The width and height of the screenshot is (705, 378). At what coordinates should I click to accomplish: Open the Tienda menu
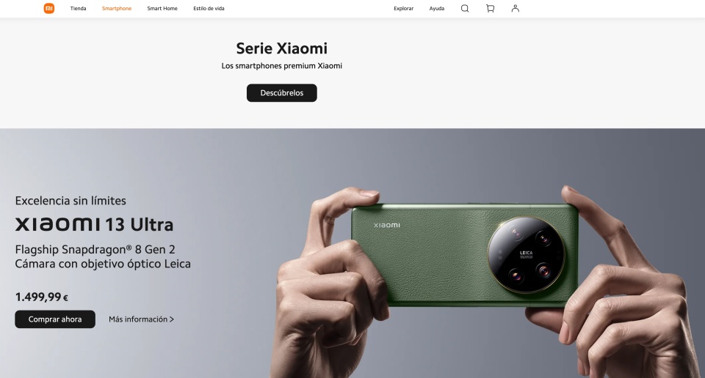(x=79, y=9)
